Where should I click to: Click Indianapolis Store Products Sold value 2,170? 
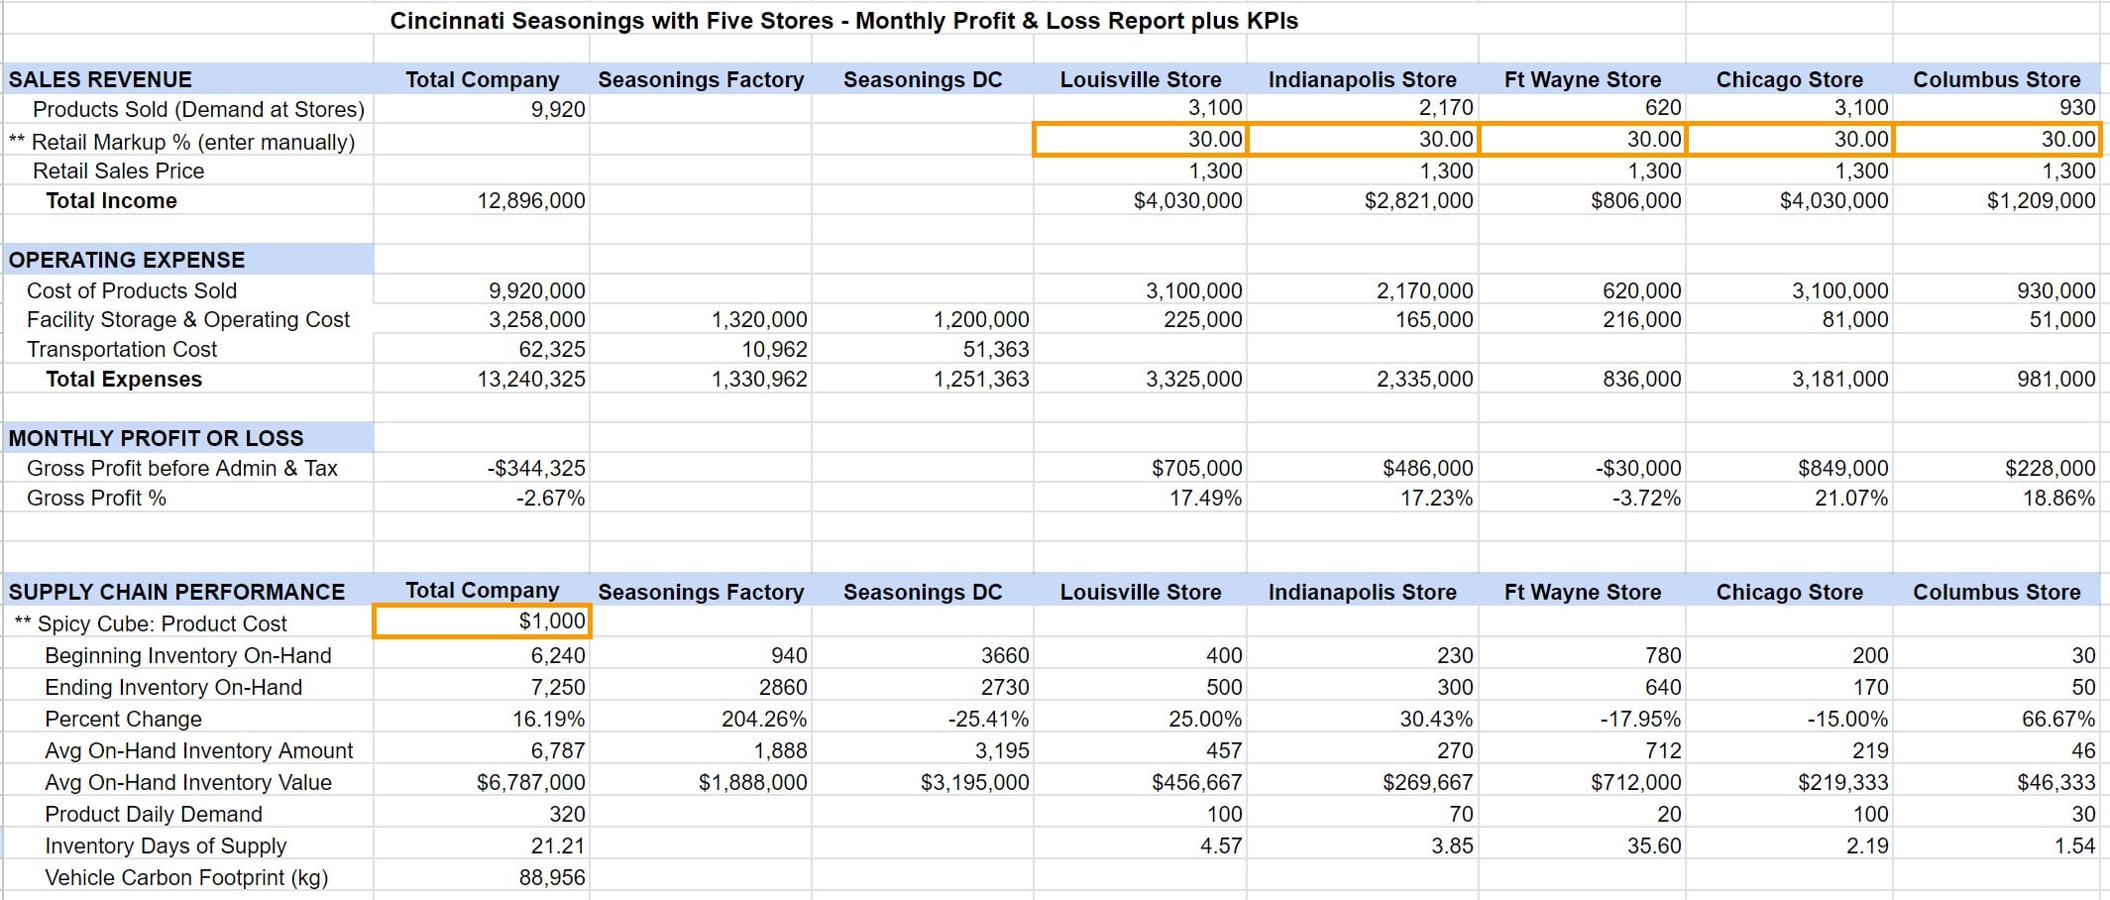click(x=1446, y=107)
